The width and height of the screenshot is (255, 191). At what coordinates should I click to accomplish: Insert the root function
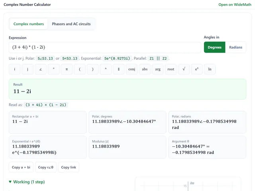pyautogui.click(x=171, y=69)
